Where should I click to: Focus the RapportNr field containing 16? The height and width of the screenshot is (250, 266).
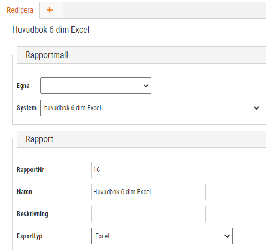coord(162,170)
